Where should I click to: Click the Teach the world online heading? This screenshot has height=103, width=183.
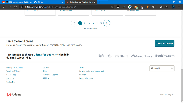[20, 41]
